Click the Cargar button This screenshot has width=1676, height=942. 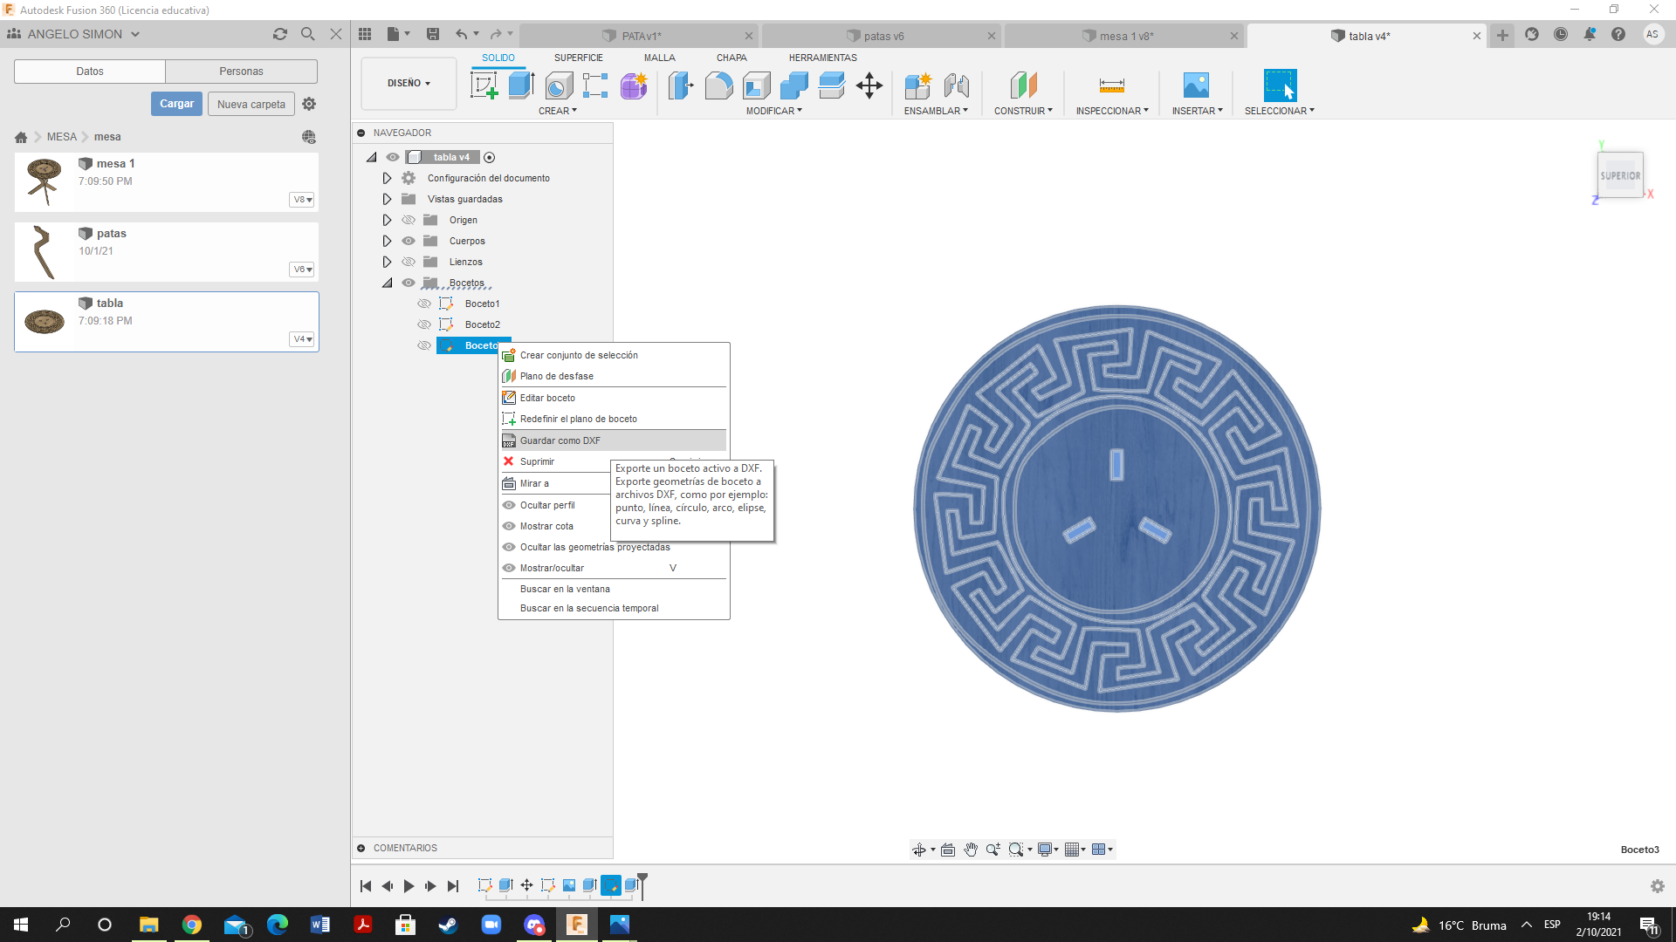point(176,104)
